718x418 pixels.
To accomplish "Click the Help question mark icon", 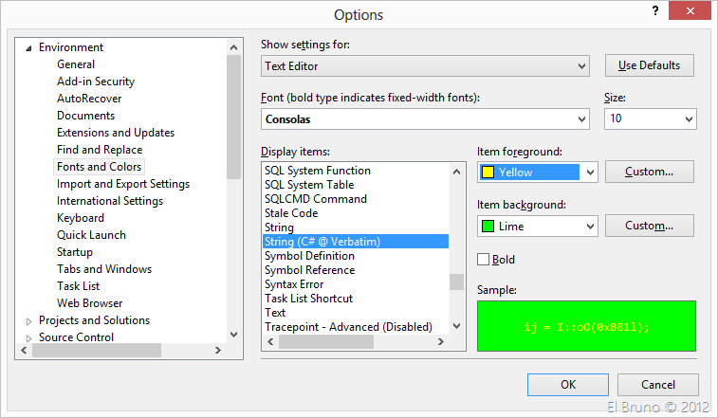I will pyautogui.click(x=654, y=9).
